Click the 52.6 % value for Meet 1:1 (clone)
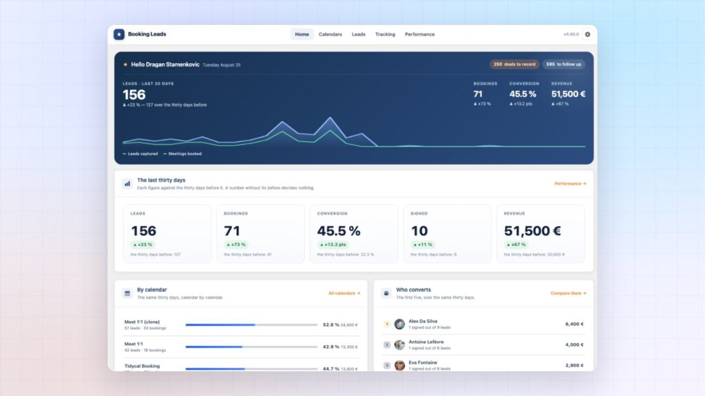Viewport: 705px width, 396px height. (x=331, y=324)
